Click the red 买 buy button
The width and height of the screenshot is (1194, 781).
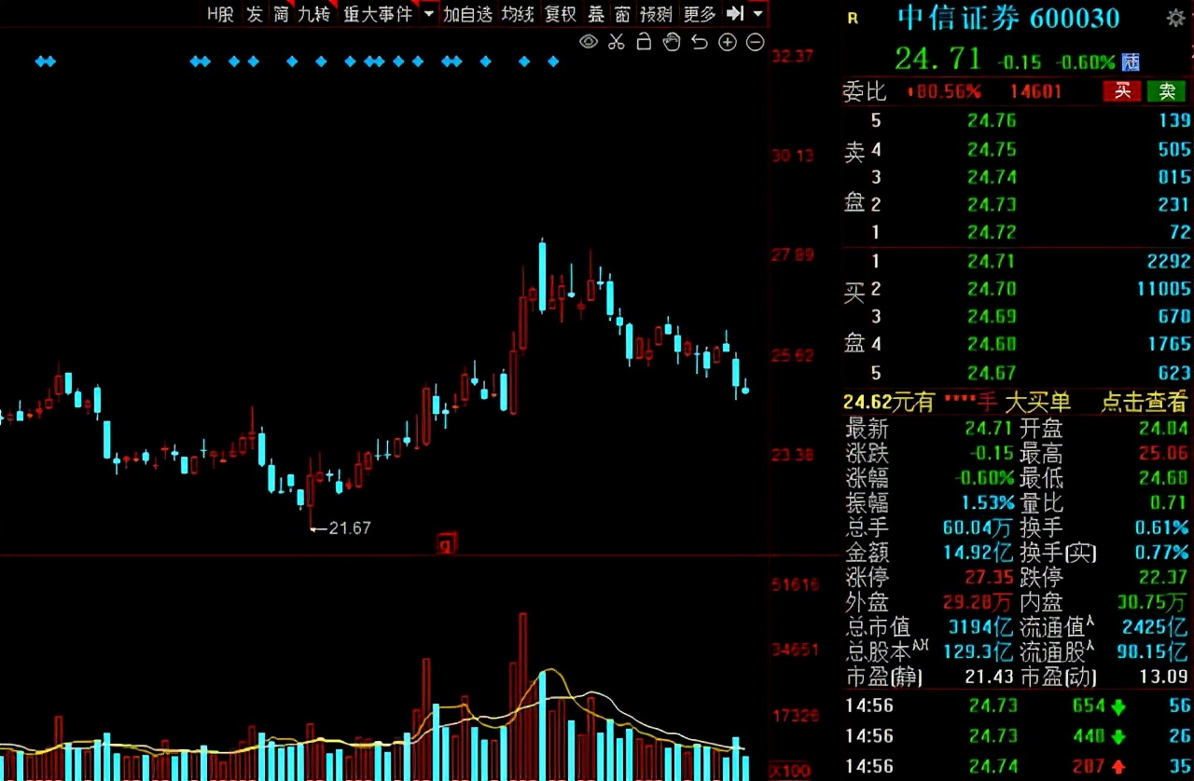(1122, 91)
